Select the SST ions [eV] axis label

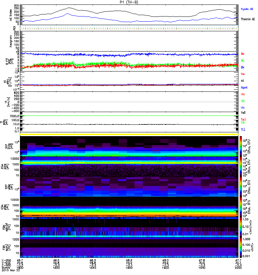click(x=9, y=146)
